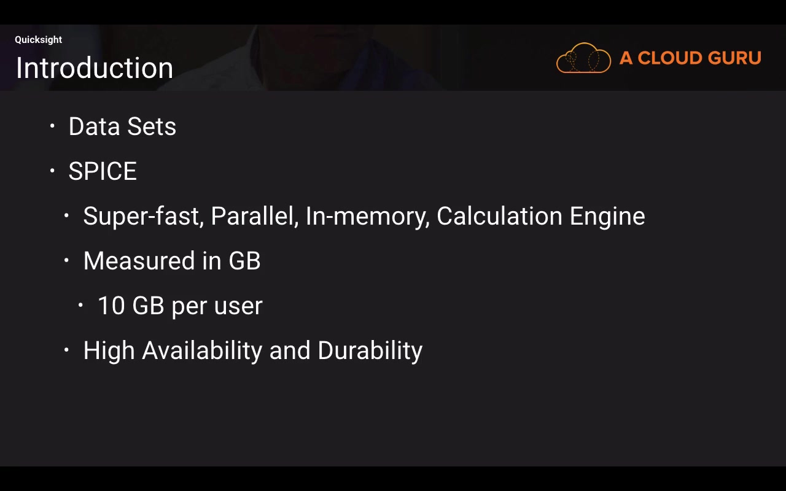Screen dimensions: 786x491
Task: Click the "10 GB per user" sub-bullet text
Action: (180, 306)
